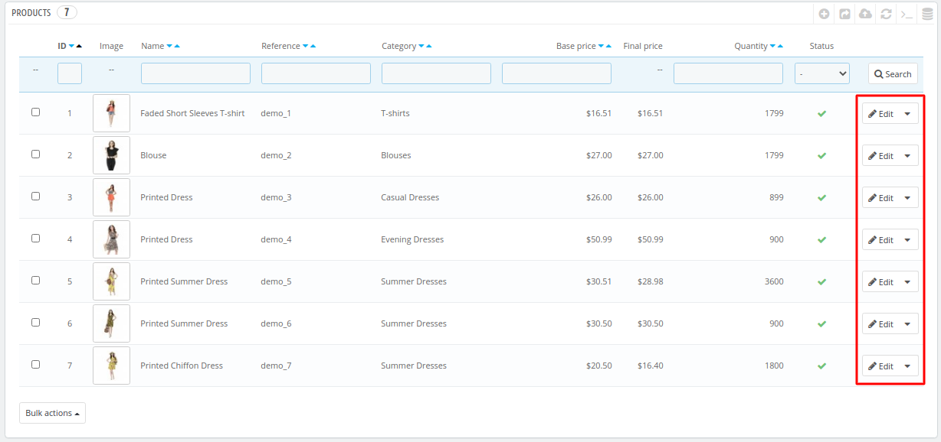941x442 pixels.
Task: Click Edit for Printed Chiffon Dress
Action: [880, 366]
